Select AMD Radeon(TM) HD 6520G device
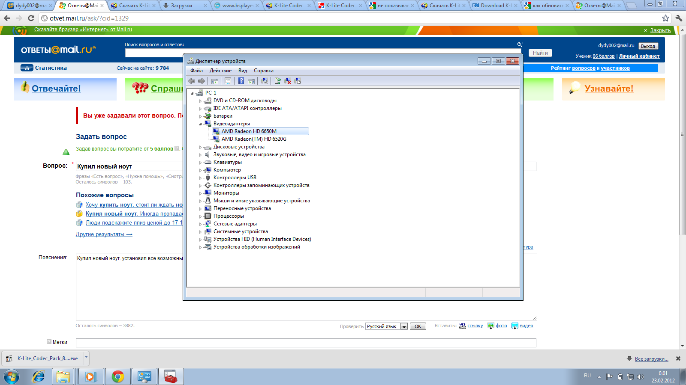686x385 pixels. [254, 139]
